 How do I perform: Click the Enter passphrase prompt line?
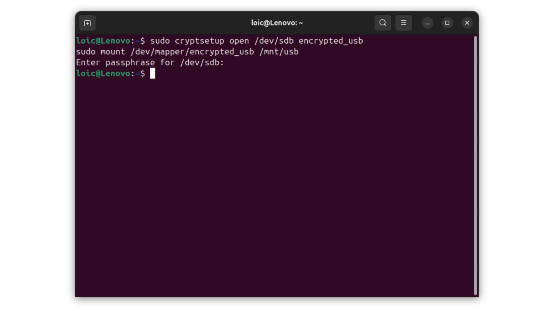tap(150, 63)
